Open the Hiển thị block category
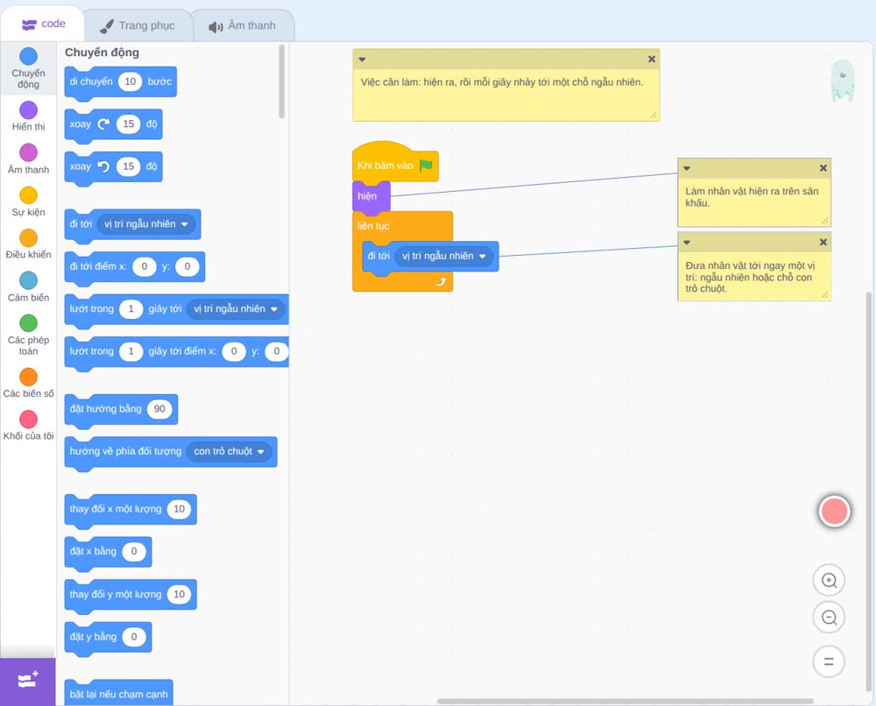The width and height of the screenshot is (876, 706). click(x=28, y=116)
